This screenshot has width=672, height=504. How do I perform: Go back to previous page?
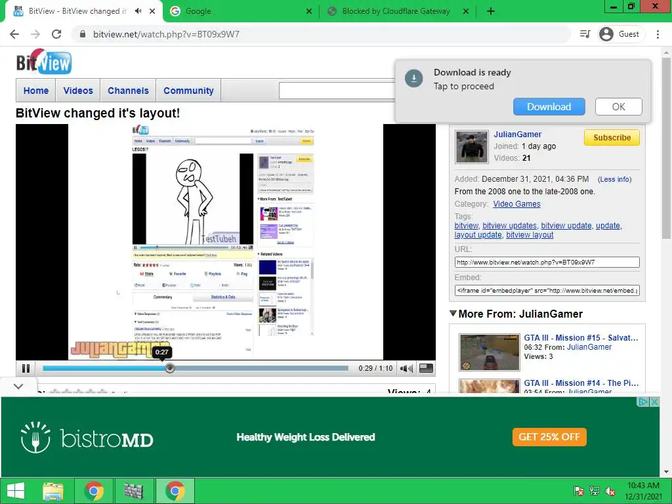point(14,34)
